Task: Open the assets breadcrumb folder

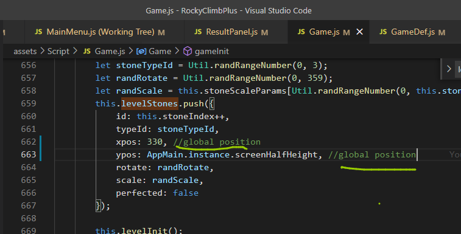Action: pos(25,52)
